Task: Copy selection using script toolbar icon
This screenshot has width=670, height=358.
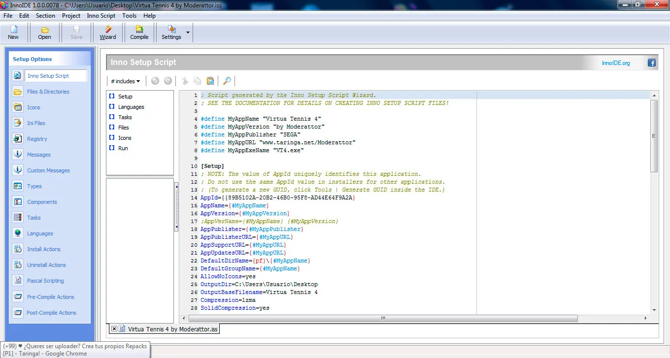Action: [x=198, y=81]
